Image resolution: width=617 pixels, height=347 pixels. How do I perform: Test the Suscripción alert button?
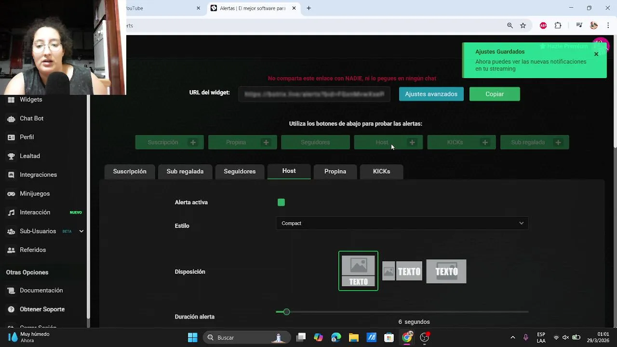163,142
